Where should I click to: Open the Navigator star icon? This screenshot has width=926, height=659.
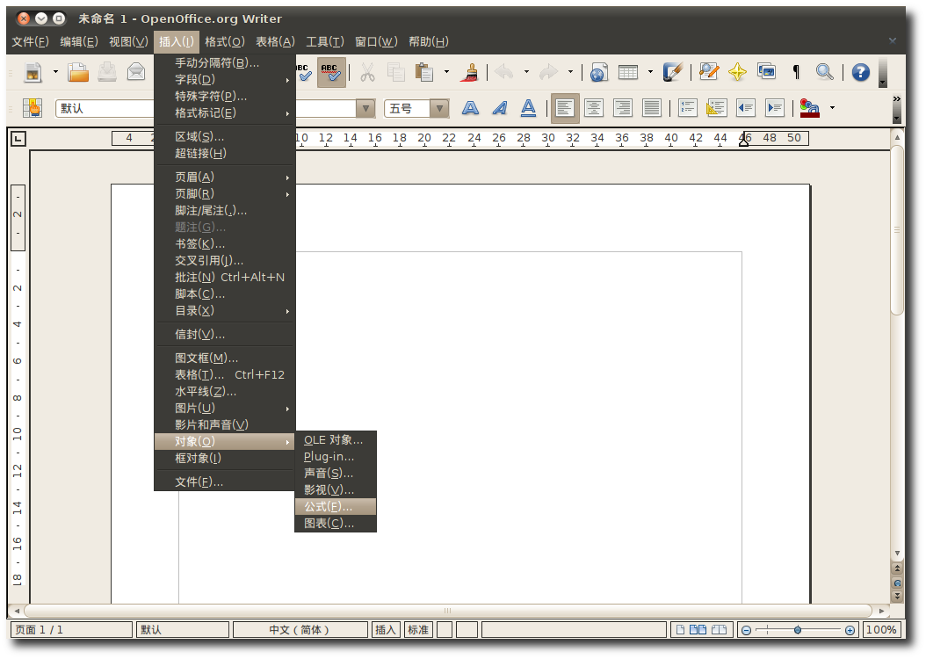tap(737, 73)
